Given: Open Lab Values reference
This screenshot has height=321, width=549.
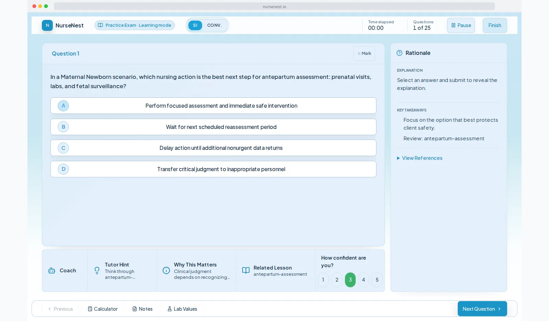Looking at the screenshot, I should click(x=182, y=309).
